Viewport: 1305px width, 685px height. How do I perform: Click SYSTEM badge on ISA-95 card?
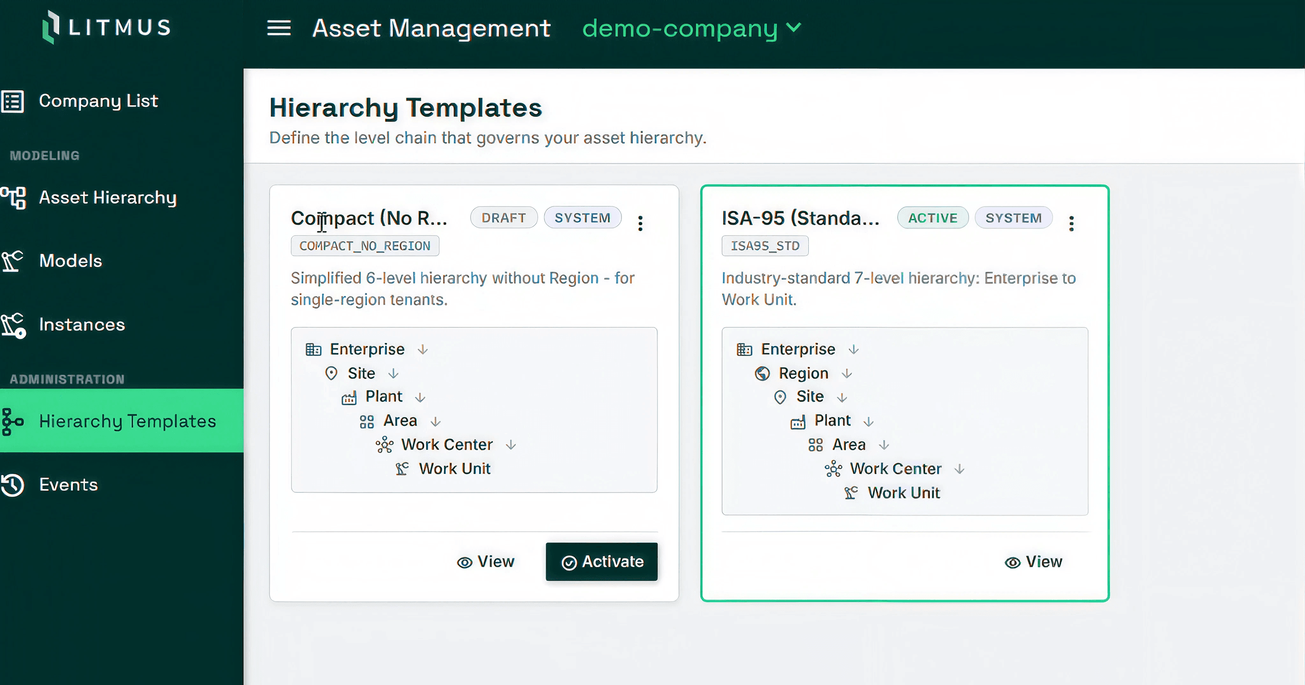coord(1013,218)
